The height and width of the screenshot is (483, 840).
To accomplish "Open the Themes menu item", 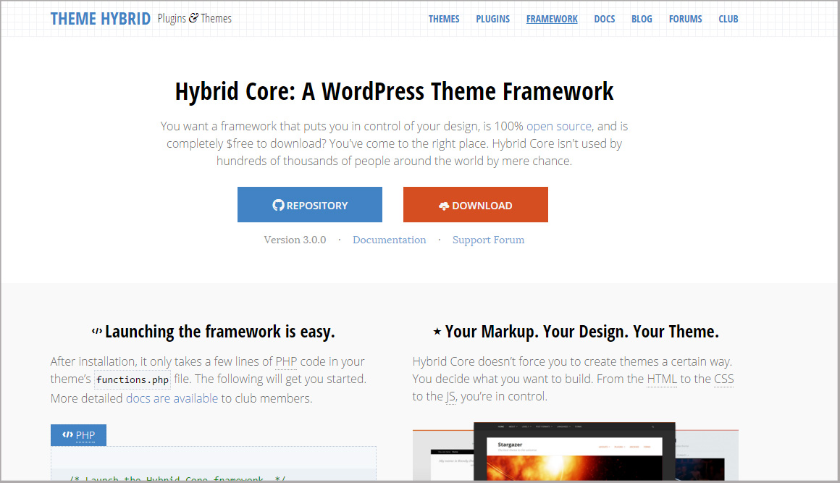I will [x=444, y=19].
